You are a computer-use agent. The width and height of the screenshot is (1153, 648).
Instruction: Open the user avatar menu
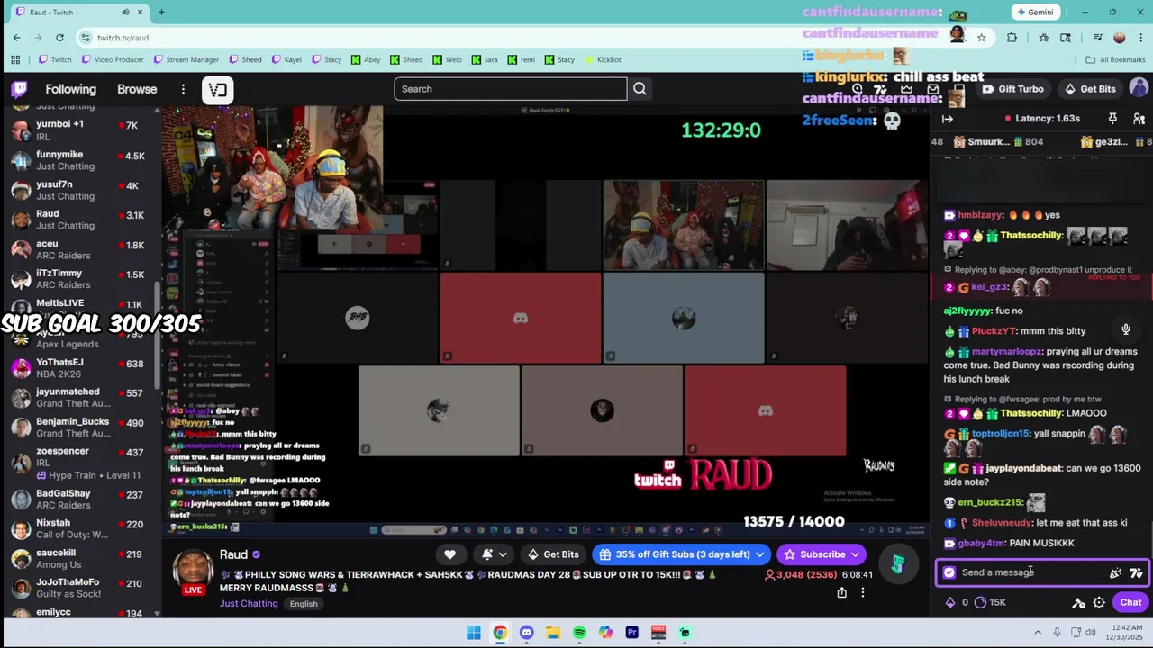tap(1139, 88)
